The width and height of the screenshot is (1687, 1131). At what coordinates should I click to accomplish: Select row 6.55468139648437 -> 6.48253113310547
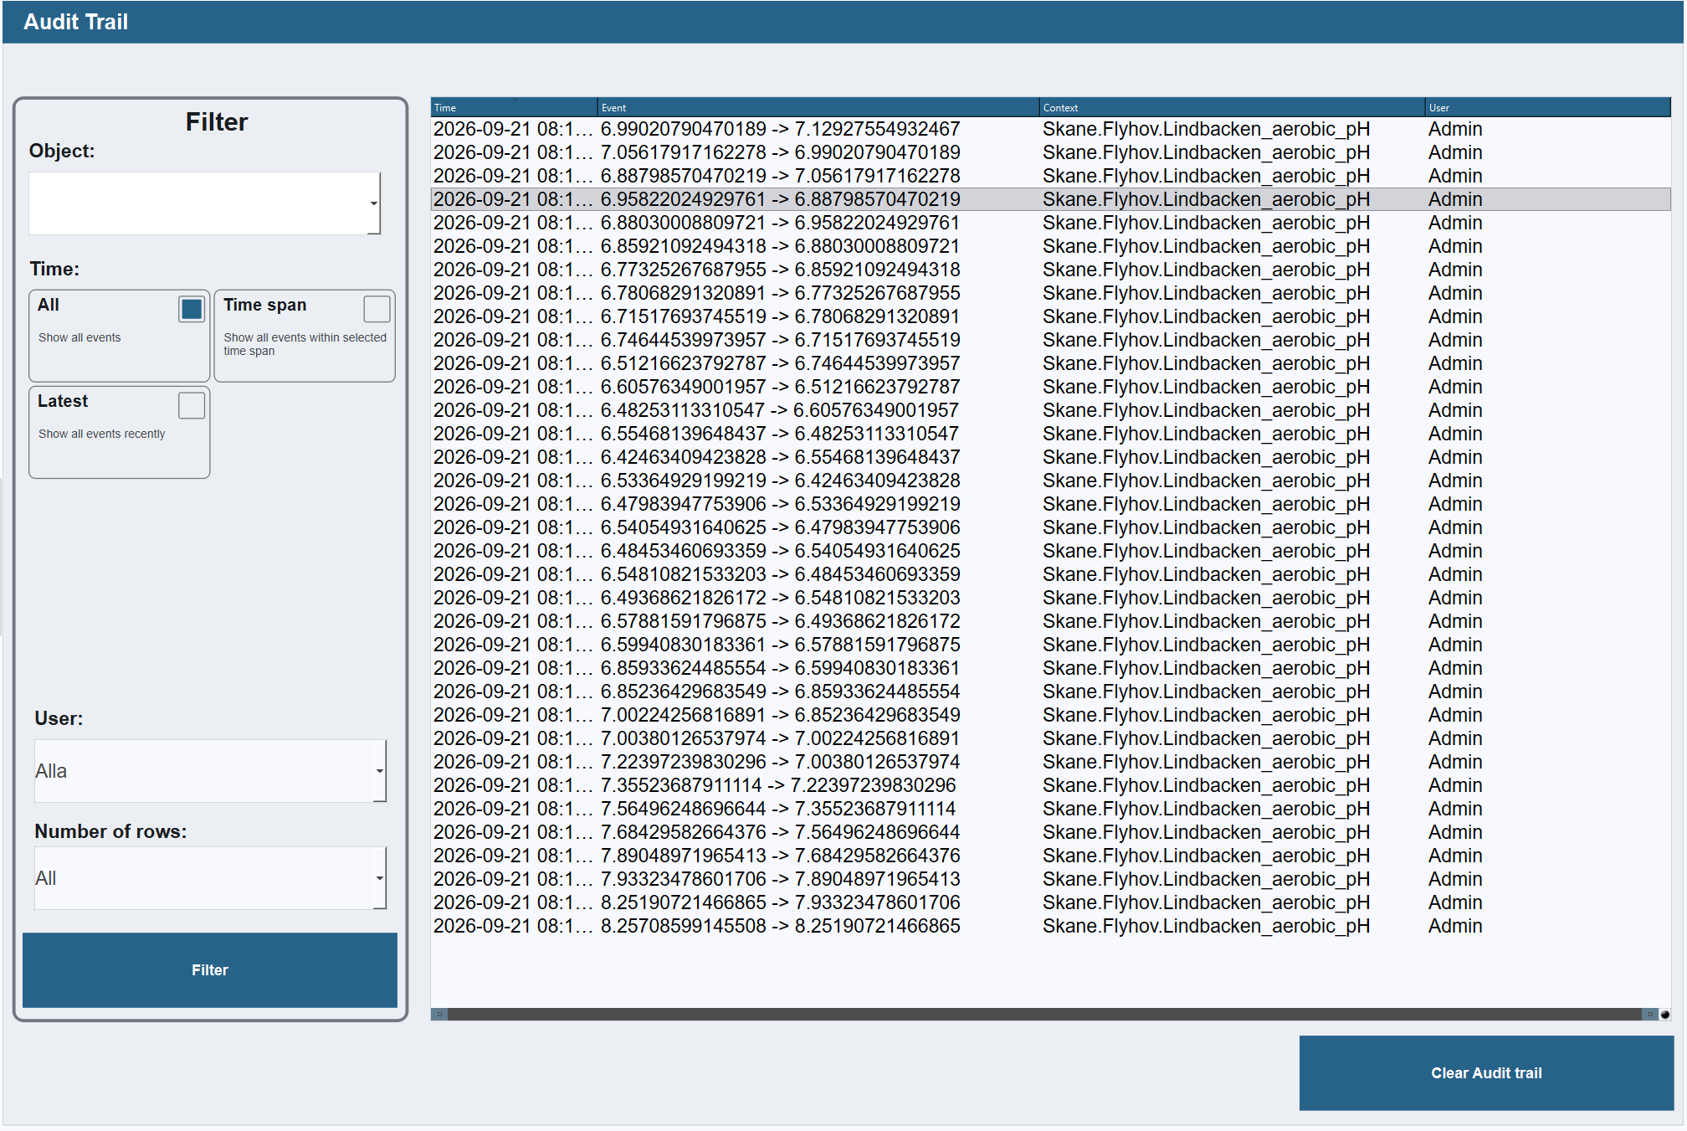pos(1051,434)
